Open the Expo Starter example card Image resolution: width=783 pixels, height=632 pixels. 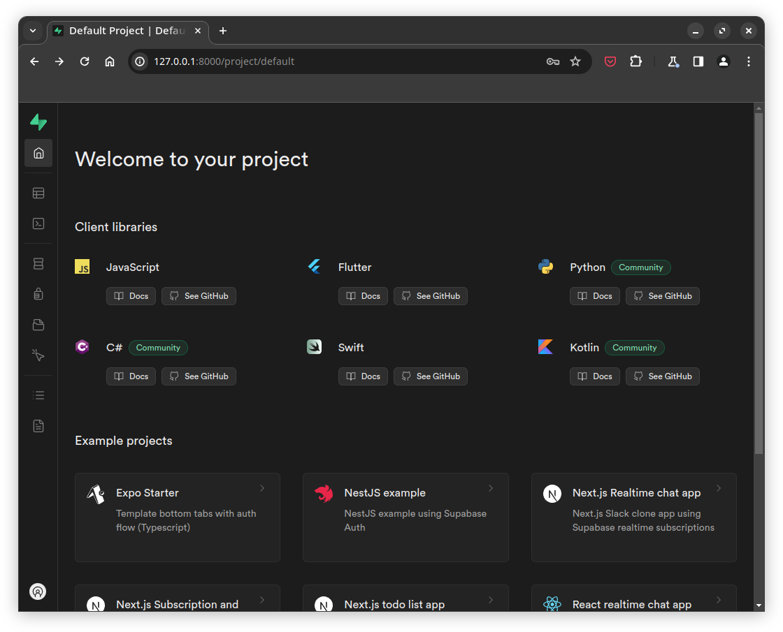coord(178,517)
